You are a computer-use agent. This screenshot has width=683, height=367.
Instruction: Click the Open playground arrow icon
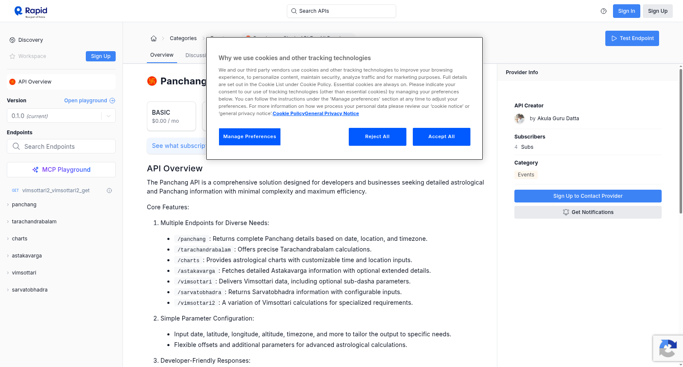112,101
